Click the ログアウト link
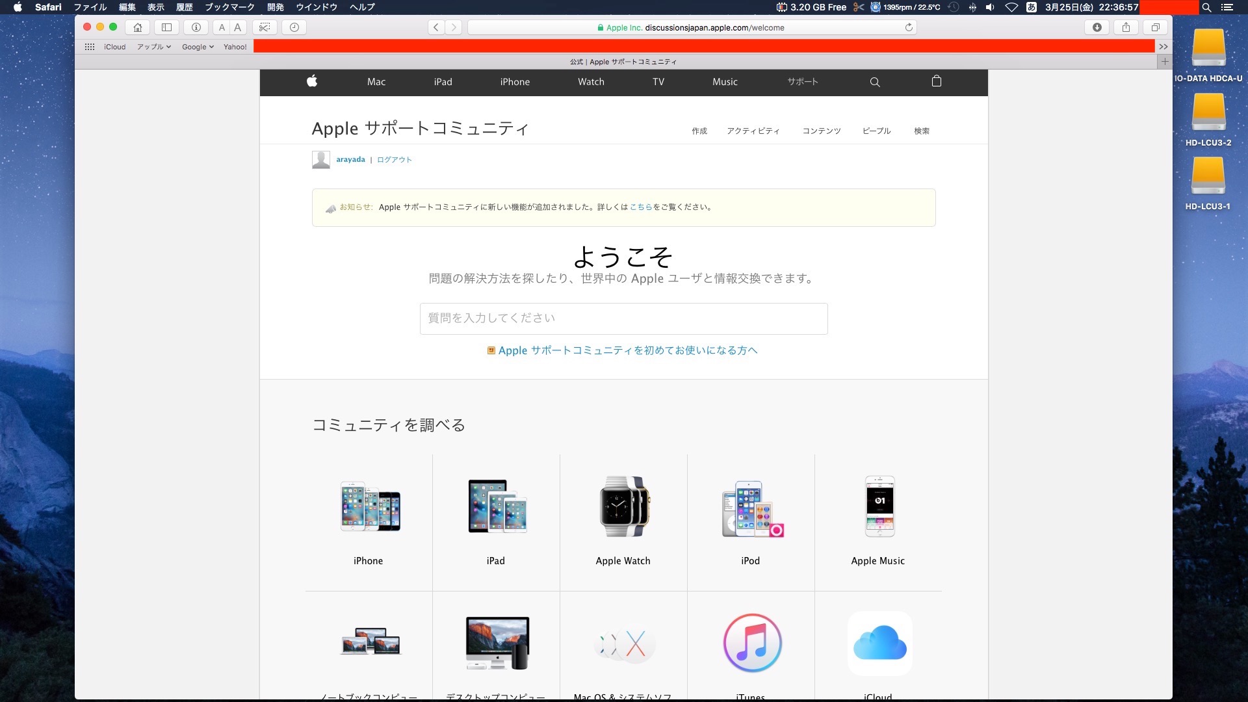 click(x=395, y=159)
